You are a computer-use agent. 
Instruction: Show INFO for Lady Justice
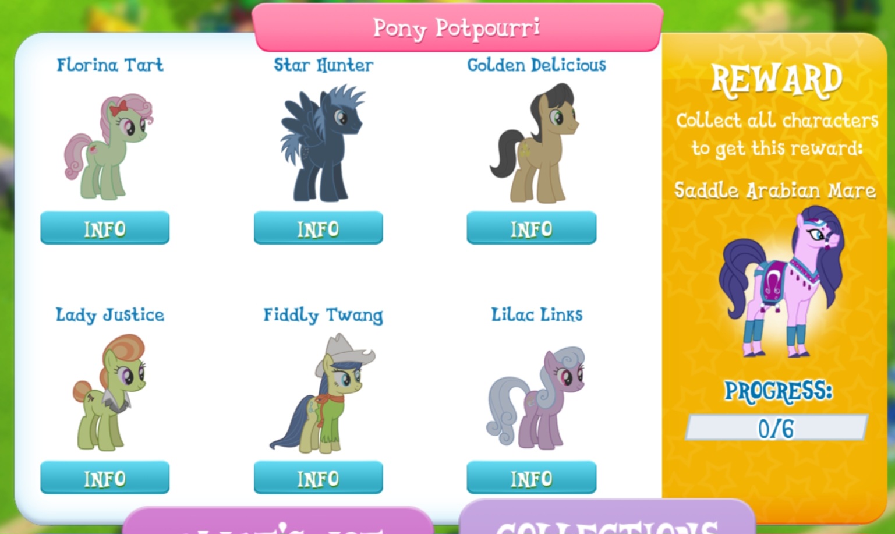tap(105, 478)
